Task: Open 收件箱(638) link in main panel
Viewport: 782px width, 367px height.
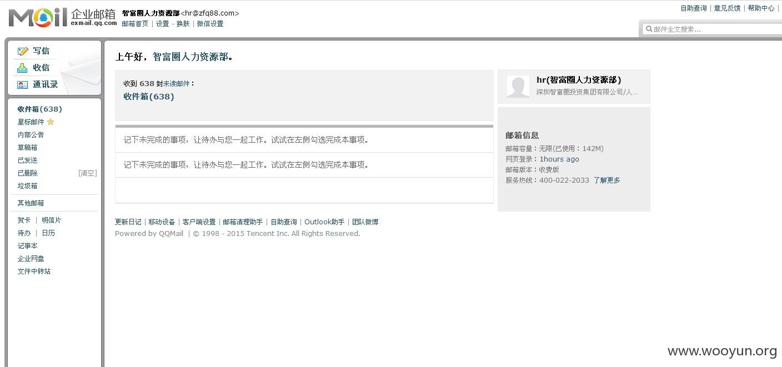Action: [x=149, y=96]
